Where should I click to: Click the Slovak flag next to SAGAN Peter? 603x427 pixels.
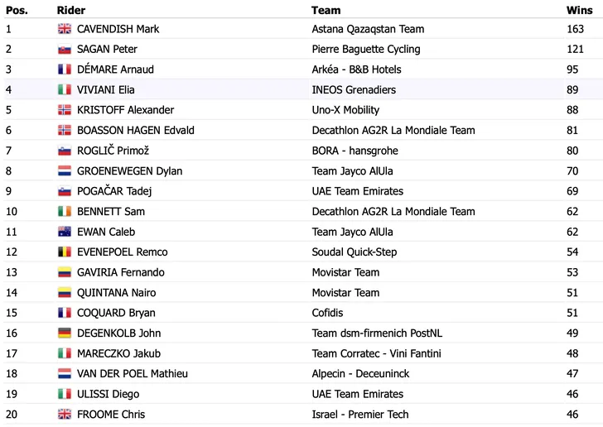coord(65,49)
